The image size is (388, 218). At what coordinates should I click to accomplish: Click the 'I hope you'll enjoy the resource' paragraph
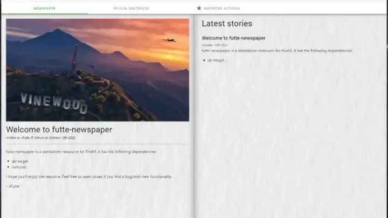point(89,177)
